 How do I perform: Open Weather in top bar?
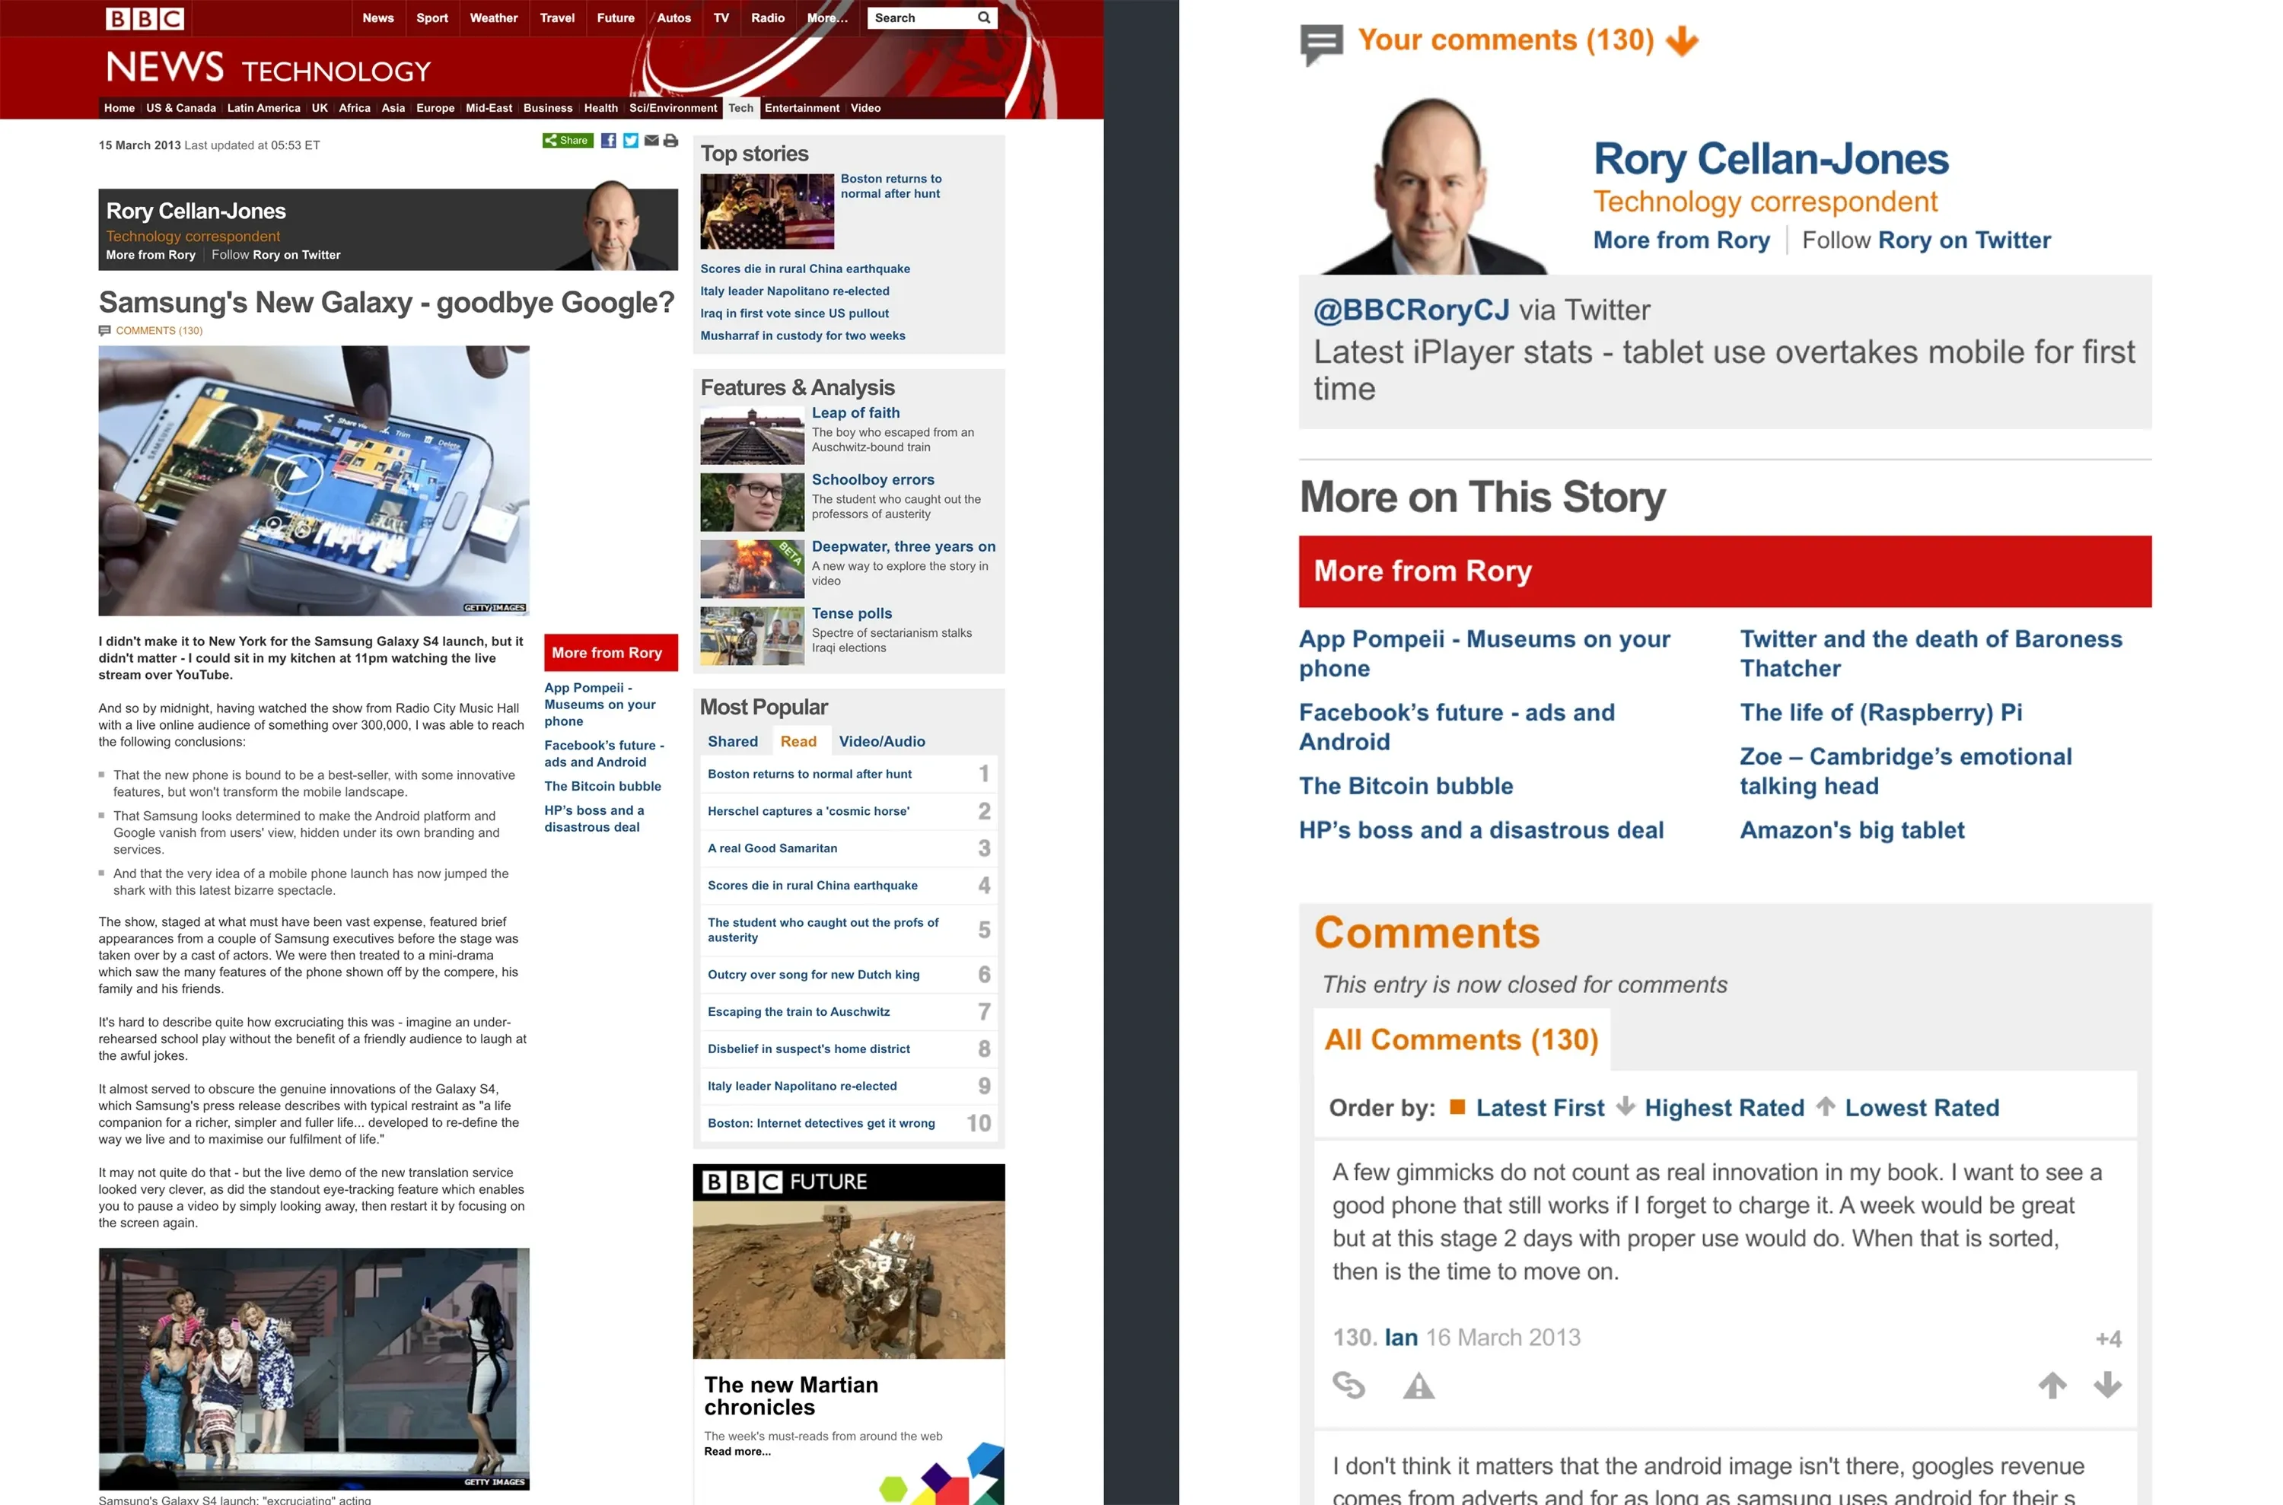(493, 18)
